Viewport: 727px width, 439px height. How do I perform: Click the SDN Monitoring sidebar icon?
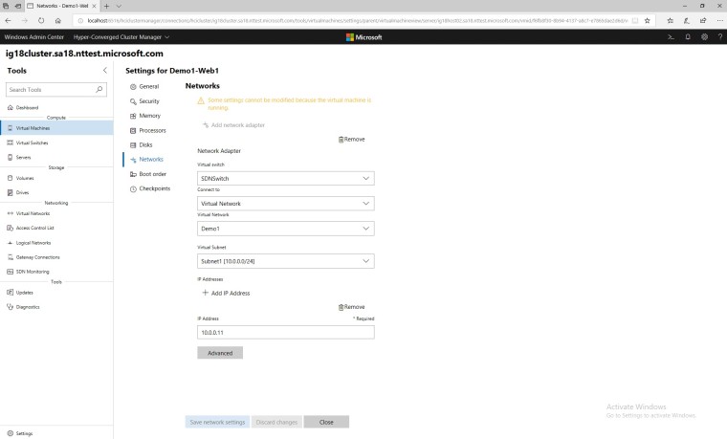pyautogui.click(x=11, y=272)
